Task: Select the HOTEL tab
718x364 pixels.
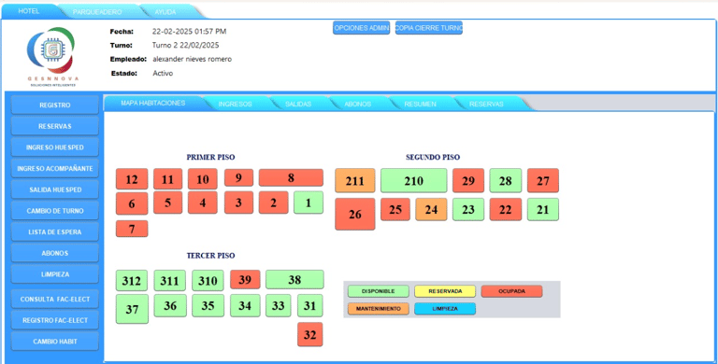Action: [29, 11]
